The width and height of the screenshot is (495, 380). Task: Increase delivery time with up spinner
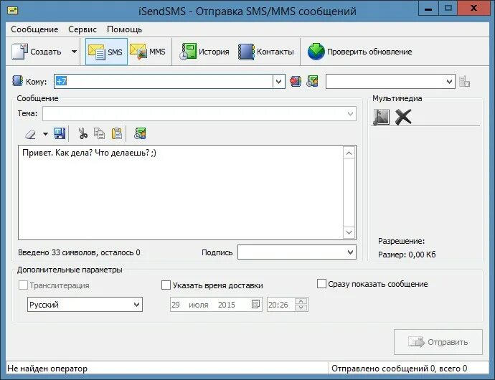[301, 301]
